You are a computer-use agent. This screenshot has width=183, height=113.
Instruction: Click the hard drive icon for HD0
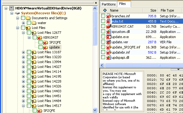pyautogui.click(x=12, y=9)
